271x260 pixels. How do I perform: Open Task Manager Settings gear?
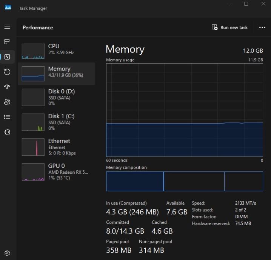click(x=7, y=253)
